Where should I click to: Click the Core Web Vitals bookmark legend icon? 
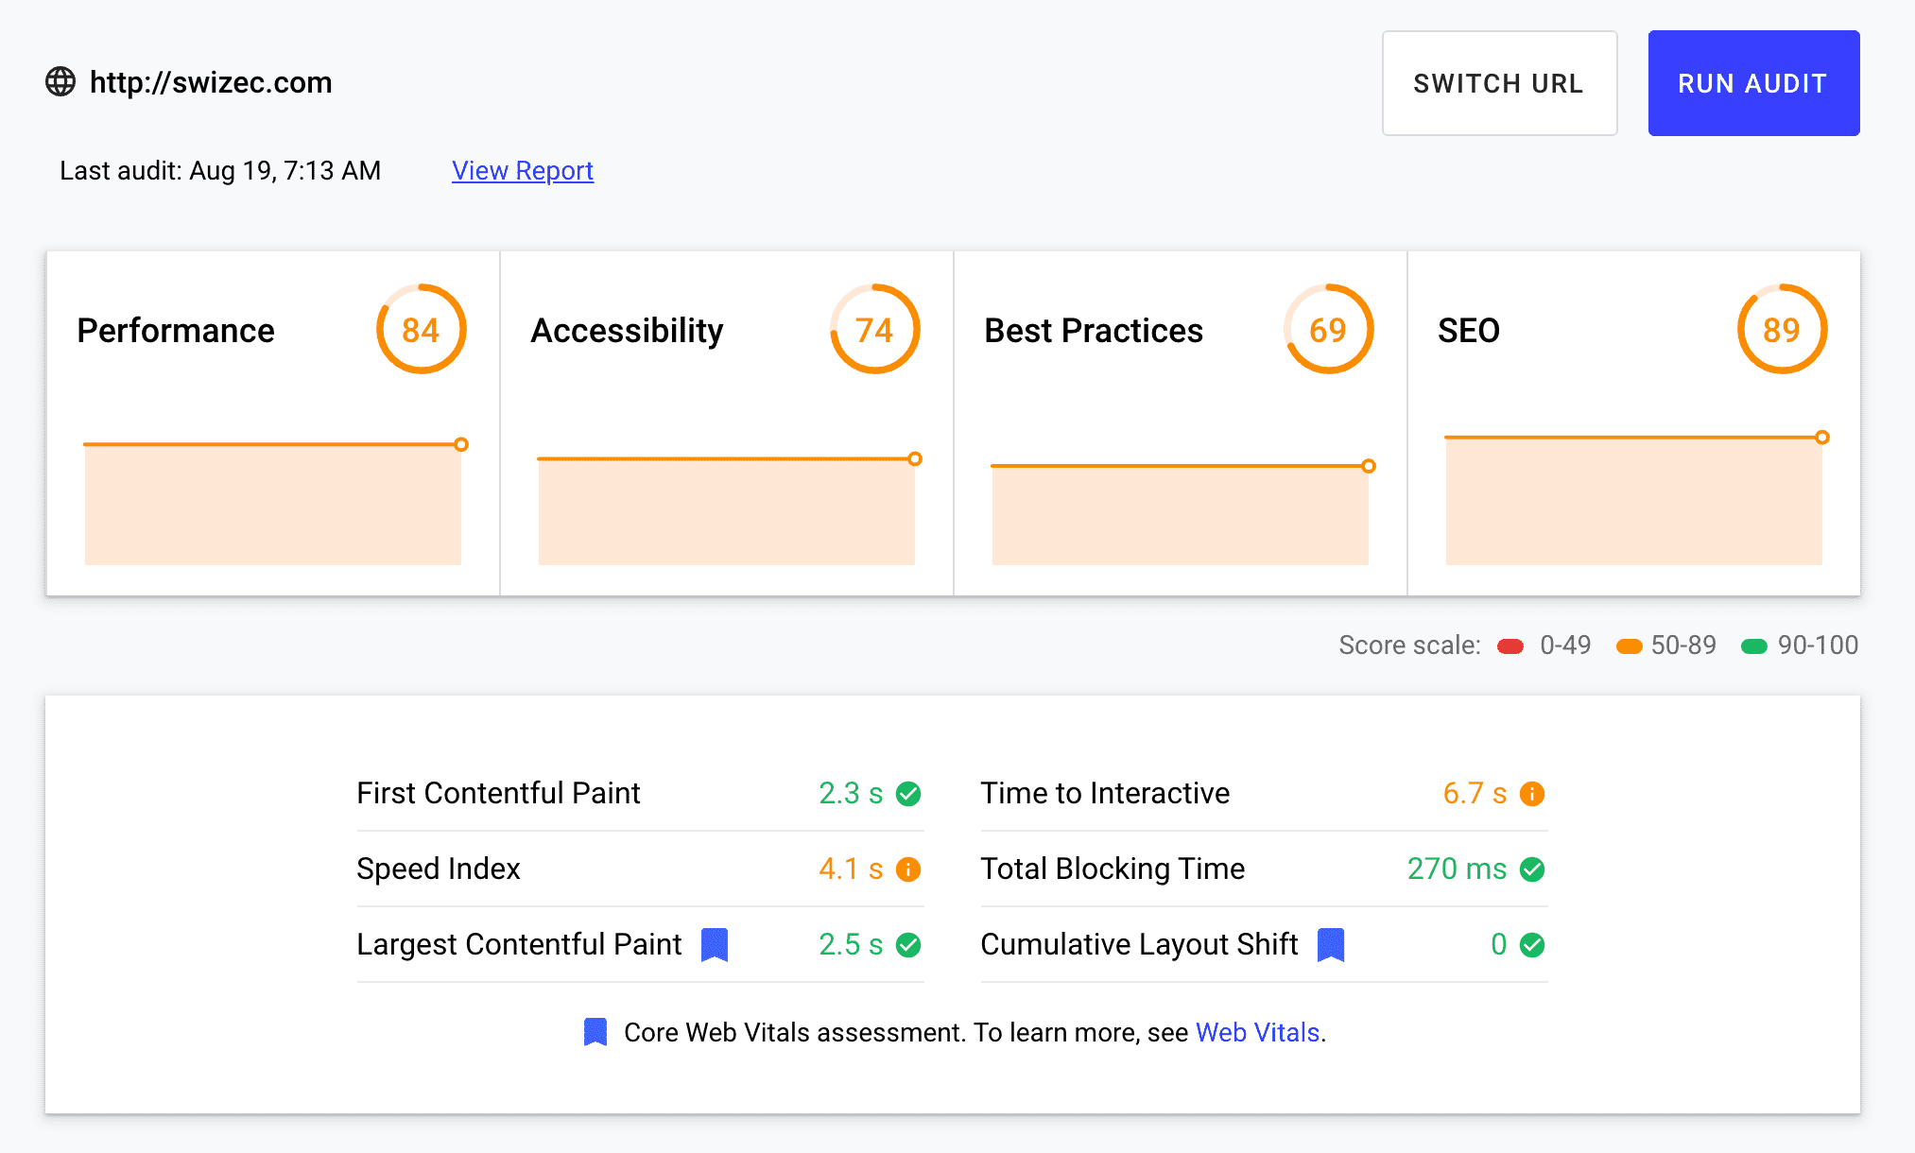pyautogui.click(x=595, y=1032)
